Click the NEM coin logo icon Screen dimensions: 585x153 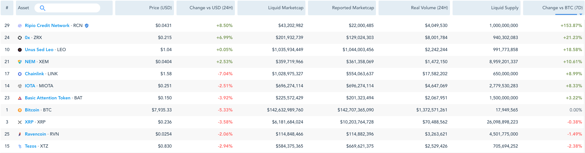coord(20,62)
